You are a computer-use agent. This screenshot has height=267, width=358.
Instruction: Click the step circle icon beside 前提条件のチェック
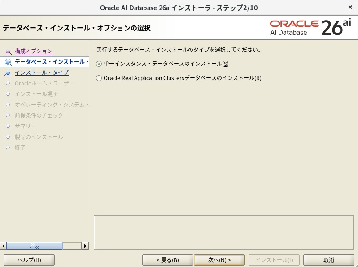(8, 115)
